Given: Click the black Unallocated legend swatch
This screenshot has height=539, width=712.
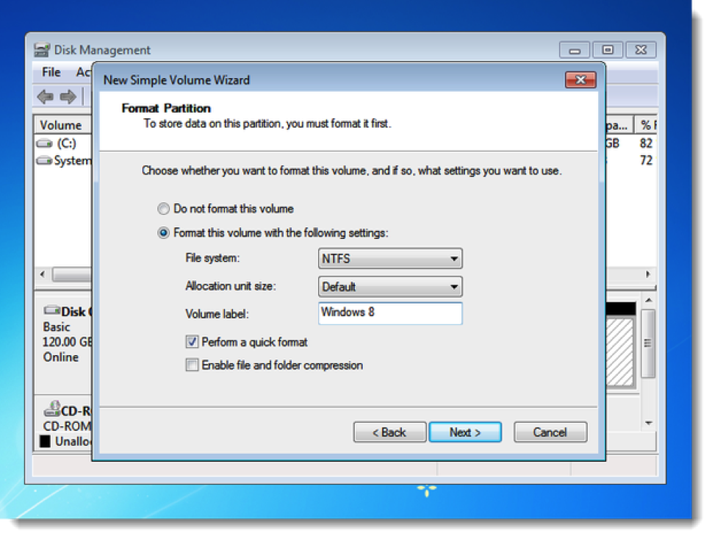Looking at the screenshot, I should tap(45, 441).
